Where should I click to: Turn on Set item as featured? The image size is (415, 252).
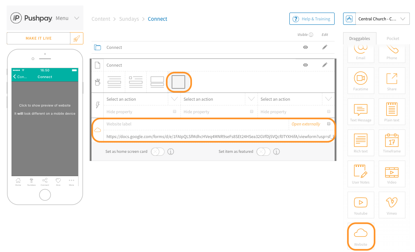pos(263,151)
